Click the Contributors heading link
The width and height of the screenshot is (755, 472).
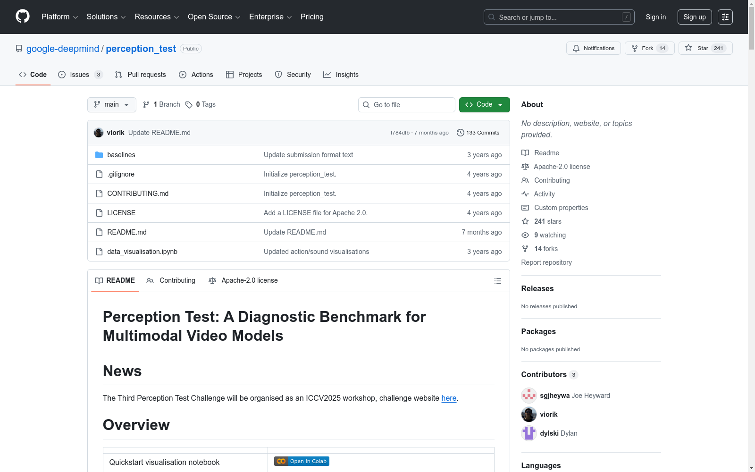[x=550, y=375]
